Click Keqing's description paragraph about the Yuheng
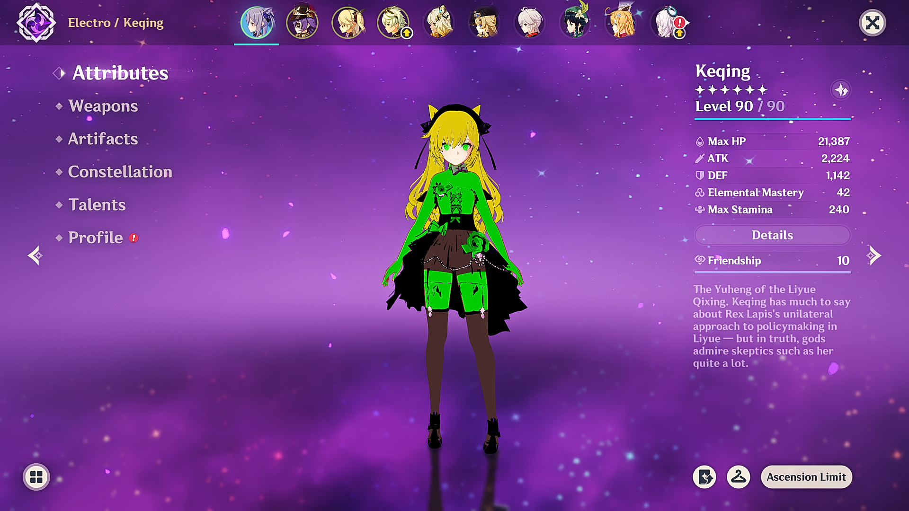909x511 pixels. coord(771,326)
